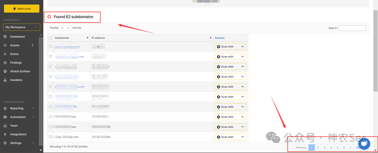Screen dimensions: 378x153
Task: Click the Actions column header
Action: point(219,38)
